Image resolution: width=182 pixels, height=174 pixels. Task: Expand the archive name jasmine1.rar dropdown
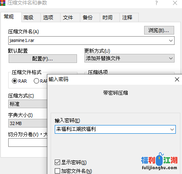171,41
